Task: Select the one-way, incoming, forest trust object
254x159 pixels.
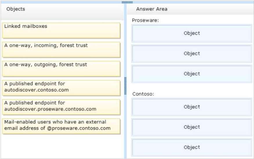Action: point(61,50)
